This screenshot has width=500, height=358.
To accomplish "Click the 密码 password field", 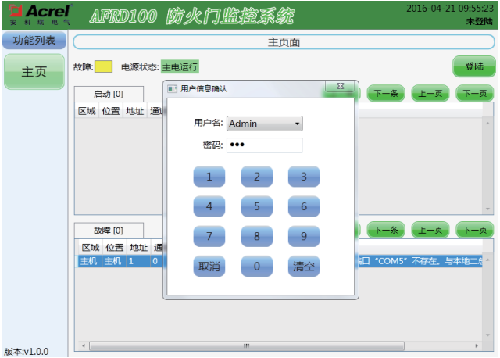I will coord(264,145).
